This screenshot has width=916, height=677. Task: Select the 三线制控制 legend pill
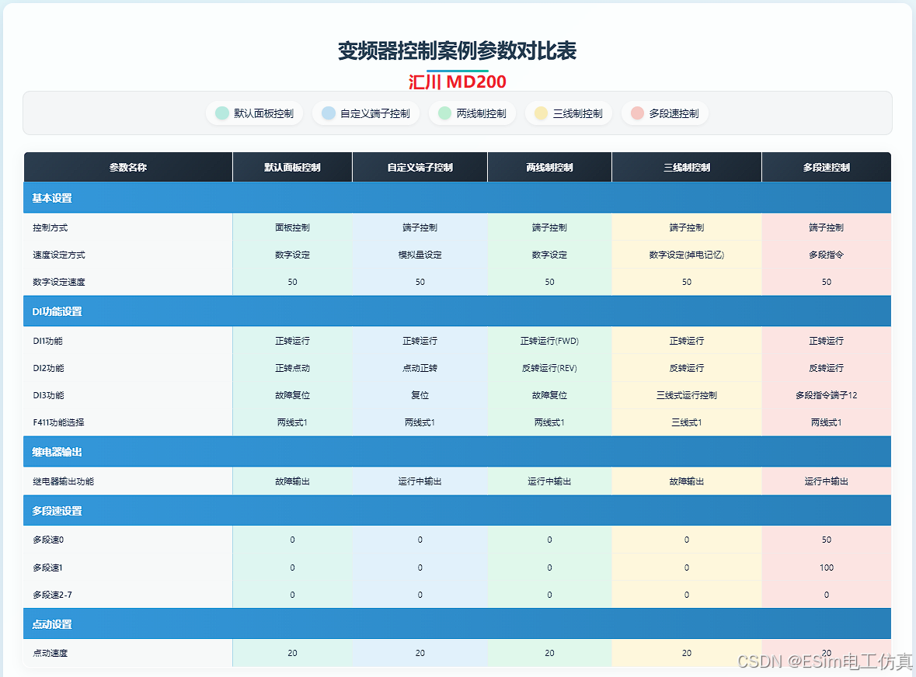[x=569, y=113]
